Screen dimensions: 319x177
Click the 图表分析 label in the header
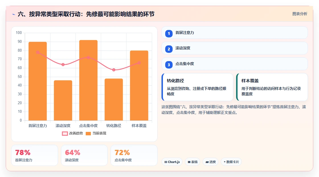point(300,14)
